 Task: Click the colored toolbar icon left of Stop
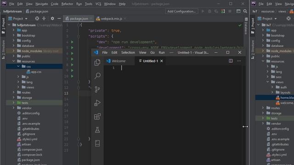(223, 11)
